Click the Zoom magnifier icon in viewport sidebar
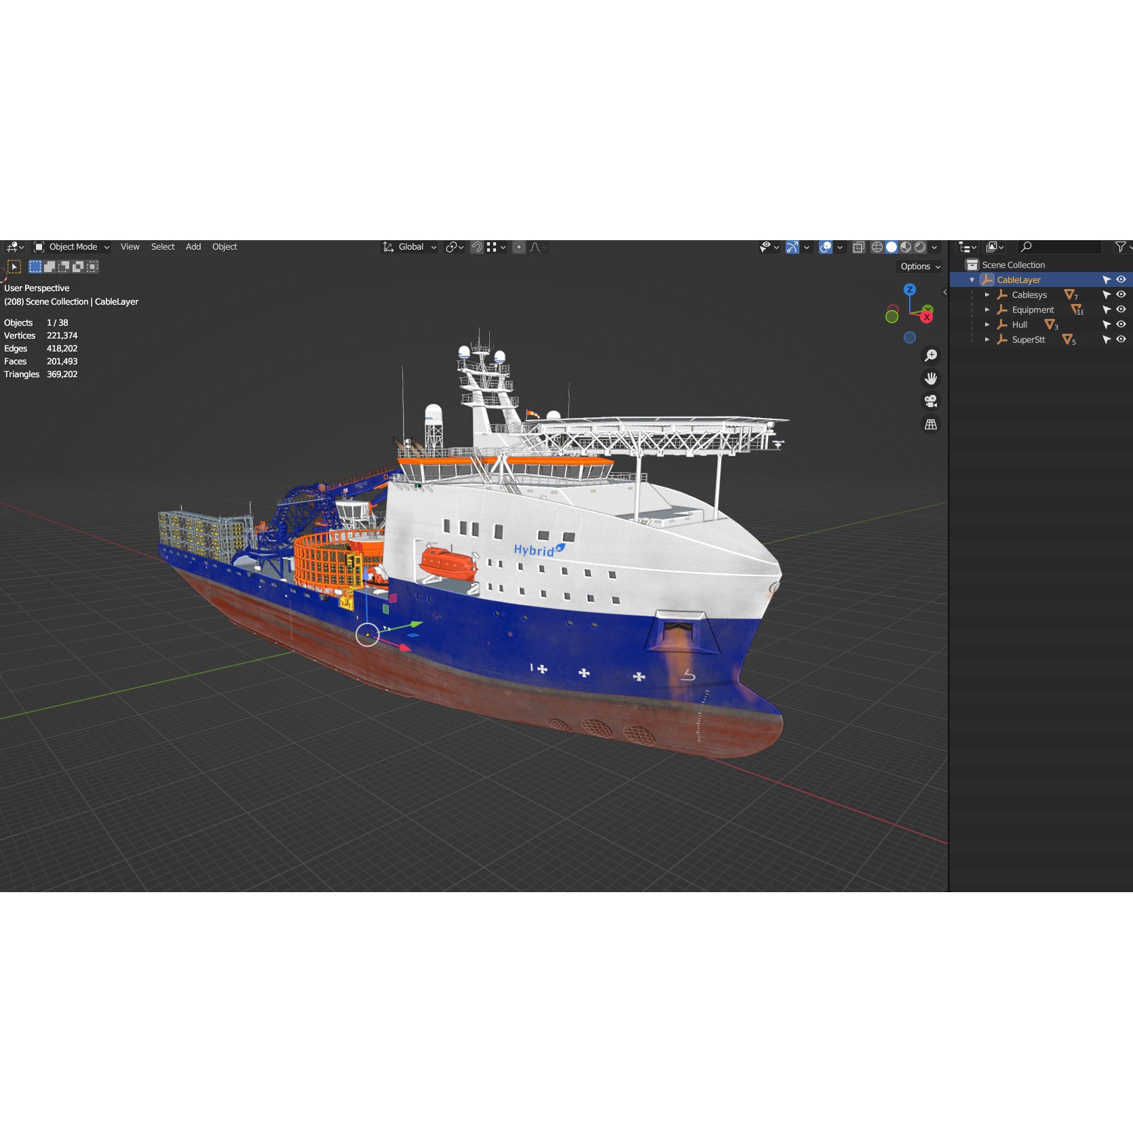The width and height of the screenshot is (1133, 1133). click(931, 355)
